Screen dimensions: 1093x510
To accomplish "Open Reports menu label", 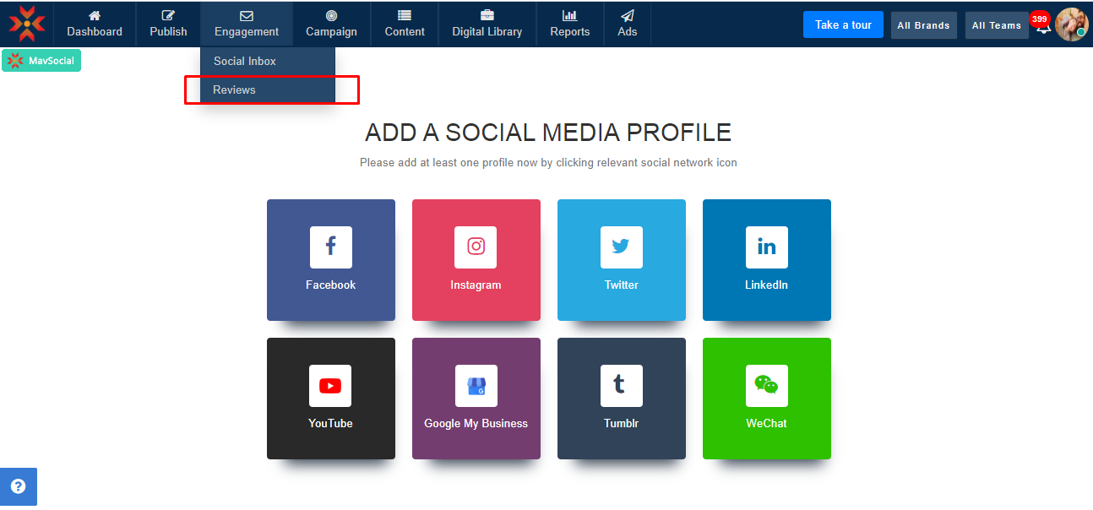I will coord(570,31).
